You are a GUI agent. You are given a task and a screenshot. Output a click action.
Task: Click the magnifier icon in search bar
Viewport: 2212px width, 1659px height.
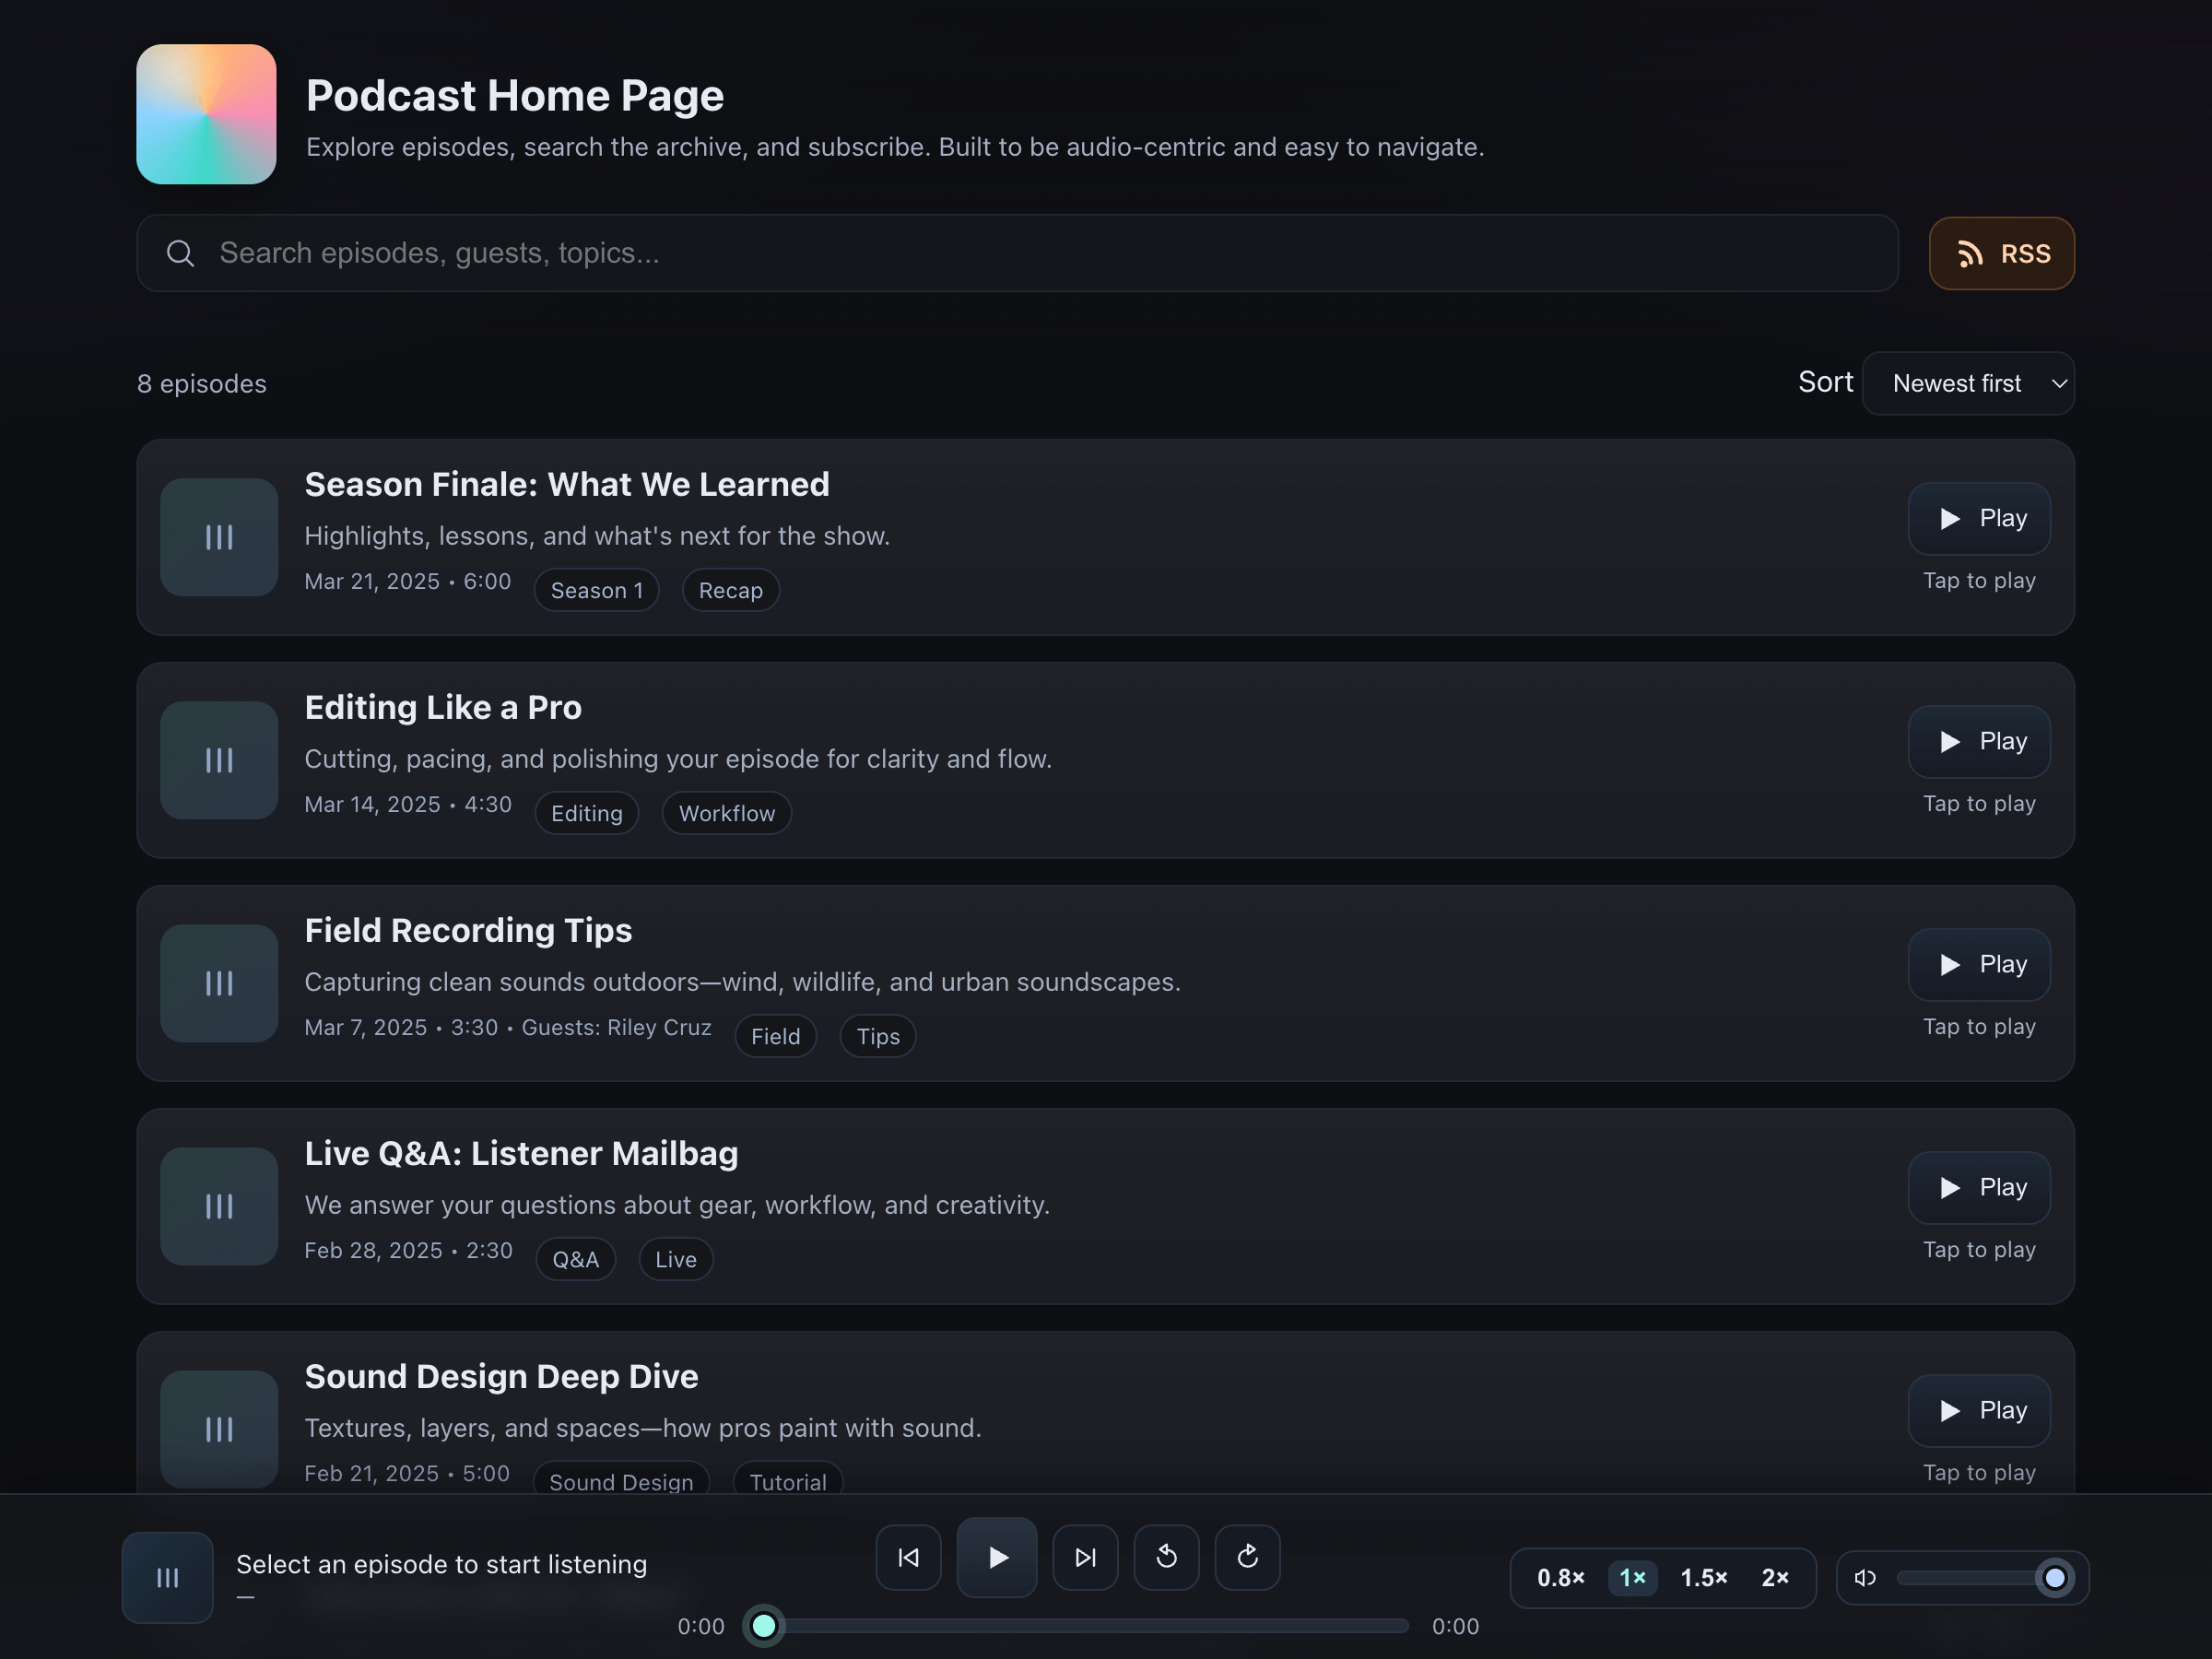point(181,253)
